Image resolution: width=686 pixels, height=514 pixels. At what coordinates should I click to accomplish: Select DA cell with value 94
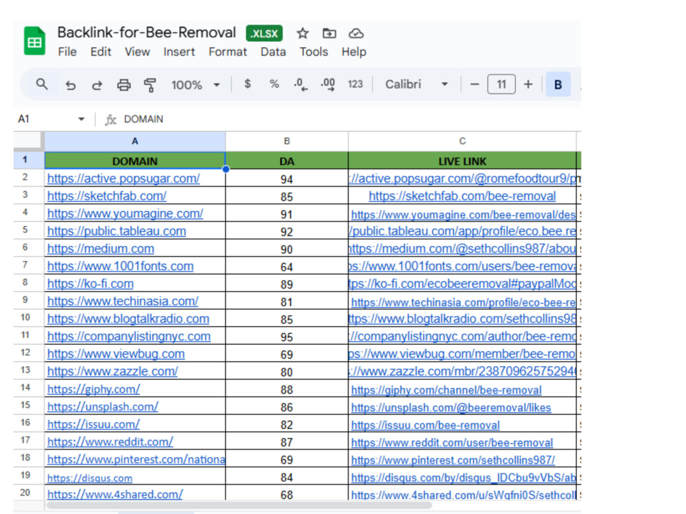287,179
